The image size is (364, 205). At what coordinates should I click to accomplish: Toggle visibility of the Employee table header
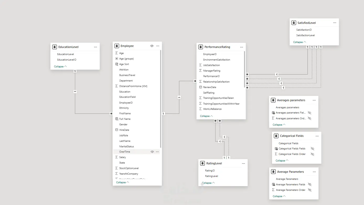[x=152, y=46]
